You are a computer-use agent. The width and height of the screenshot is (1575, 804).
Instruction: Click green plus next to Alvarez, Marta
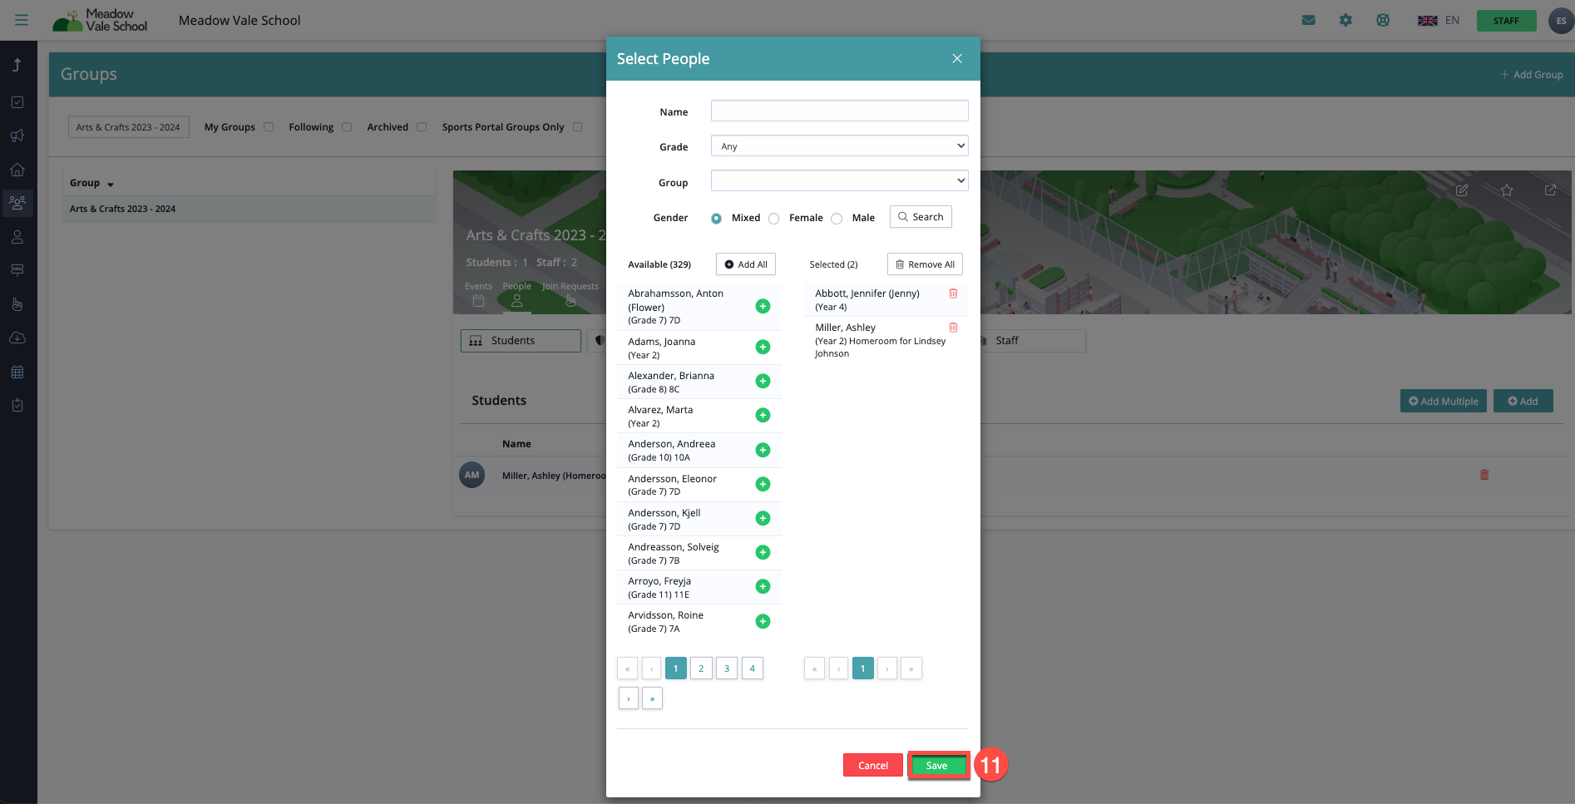click(762, 416)
